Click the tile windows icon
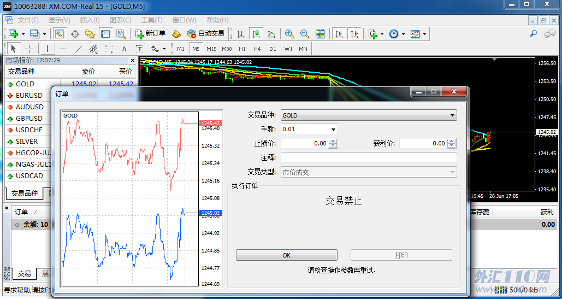 320,34
